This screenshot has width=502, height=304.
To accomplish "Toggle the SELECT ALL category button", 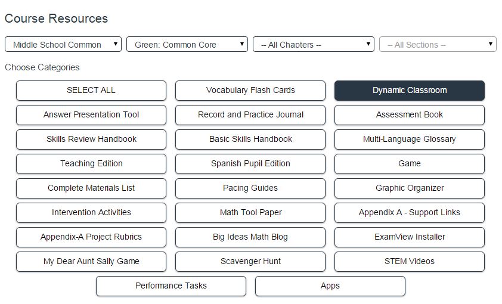I will [x=91, y=91].
